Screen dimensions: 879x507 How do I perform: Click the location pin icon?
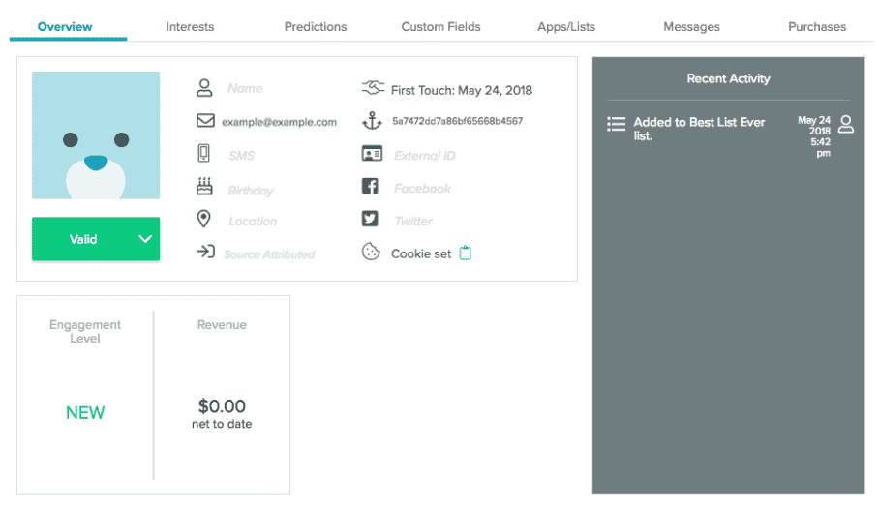[x=204, y=219]
